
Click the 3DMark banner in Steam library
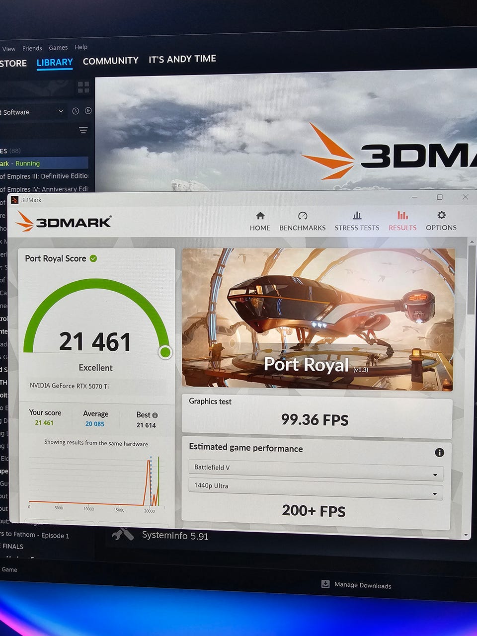(286, 134)
